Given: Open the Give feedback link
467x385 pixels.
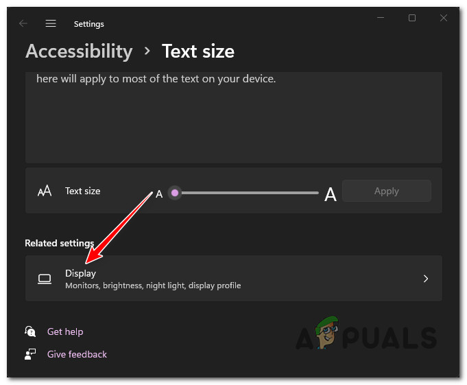Looking at the screenshot, I should click(77, 354).
